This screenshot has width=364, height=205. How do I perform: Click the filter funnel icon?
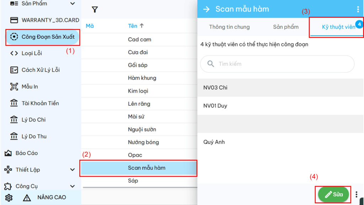coord(95,10)
